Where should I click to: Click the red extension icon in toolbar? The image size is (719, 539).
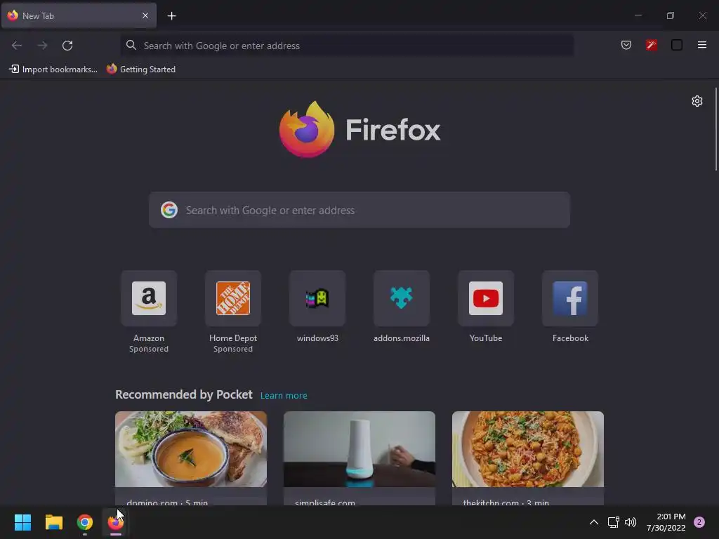652,45
